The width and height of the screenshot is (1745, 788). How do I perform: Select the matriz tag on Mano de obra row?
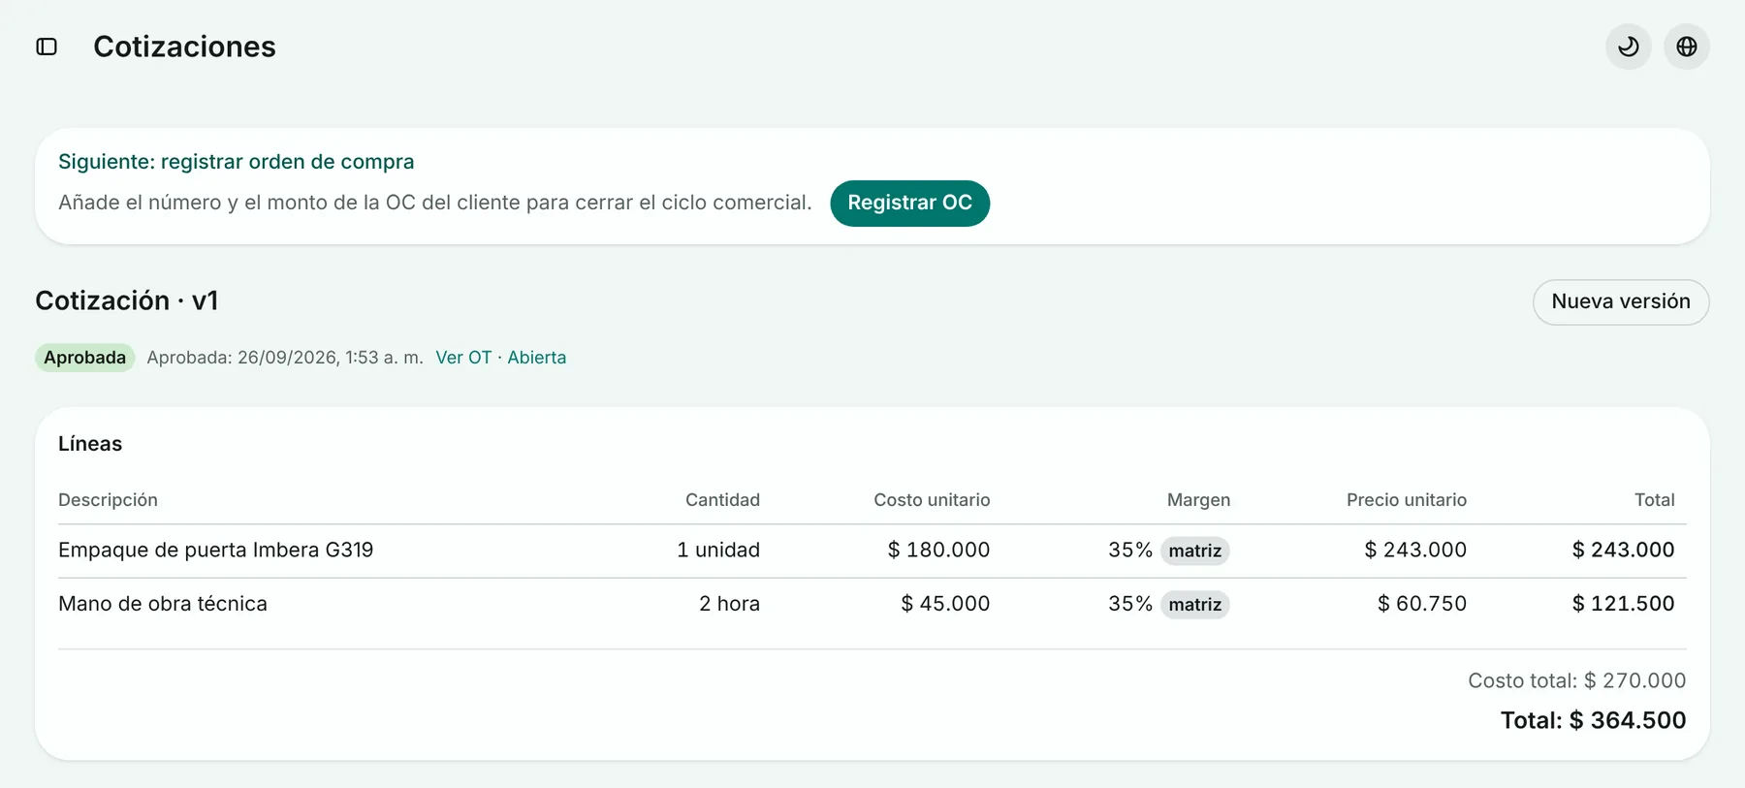(x=1194, y=605)
